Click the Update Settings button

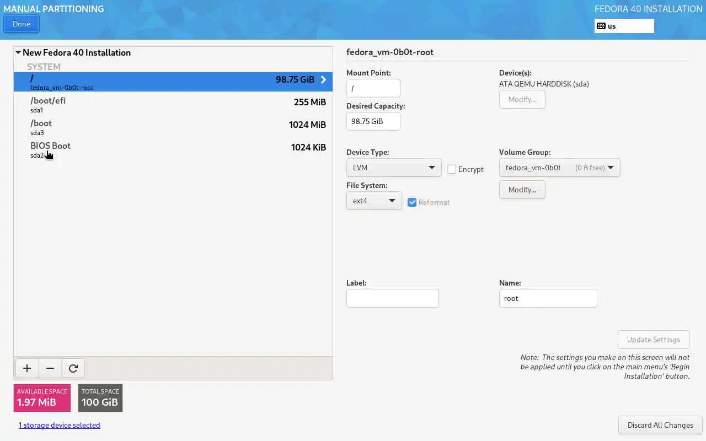pyautogui.click(x=654, y=340)
